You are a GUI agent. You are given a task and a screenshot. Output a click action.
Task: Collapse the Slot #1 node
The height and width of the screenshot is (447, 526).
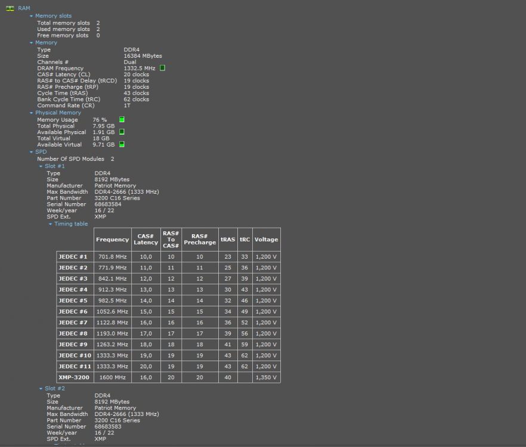coord(41,166)
